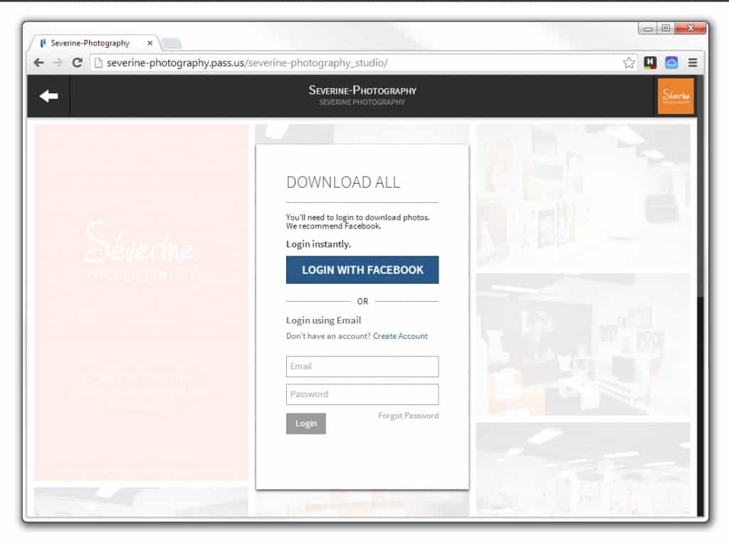Open a new tab with the blank tab button
The height and width of the screenshot is (543, 729).
coord(172,43)
